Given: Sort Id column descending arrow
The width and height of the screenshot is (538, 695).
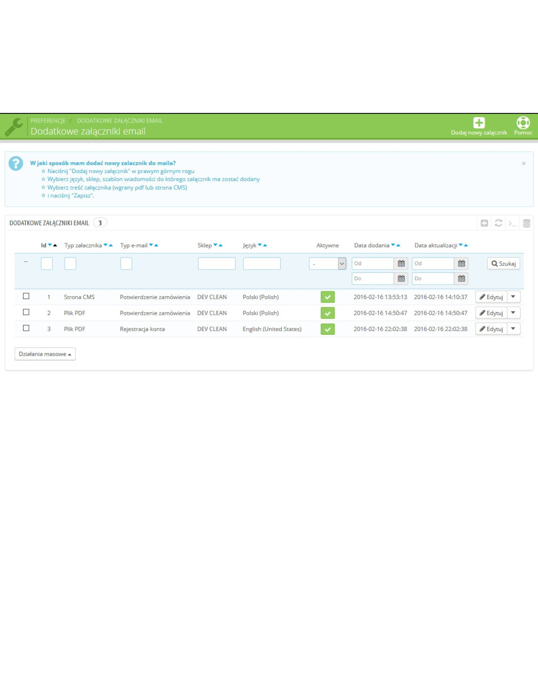Looking at the screenshot, I should click(50, 245).
